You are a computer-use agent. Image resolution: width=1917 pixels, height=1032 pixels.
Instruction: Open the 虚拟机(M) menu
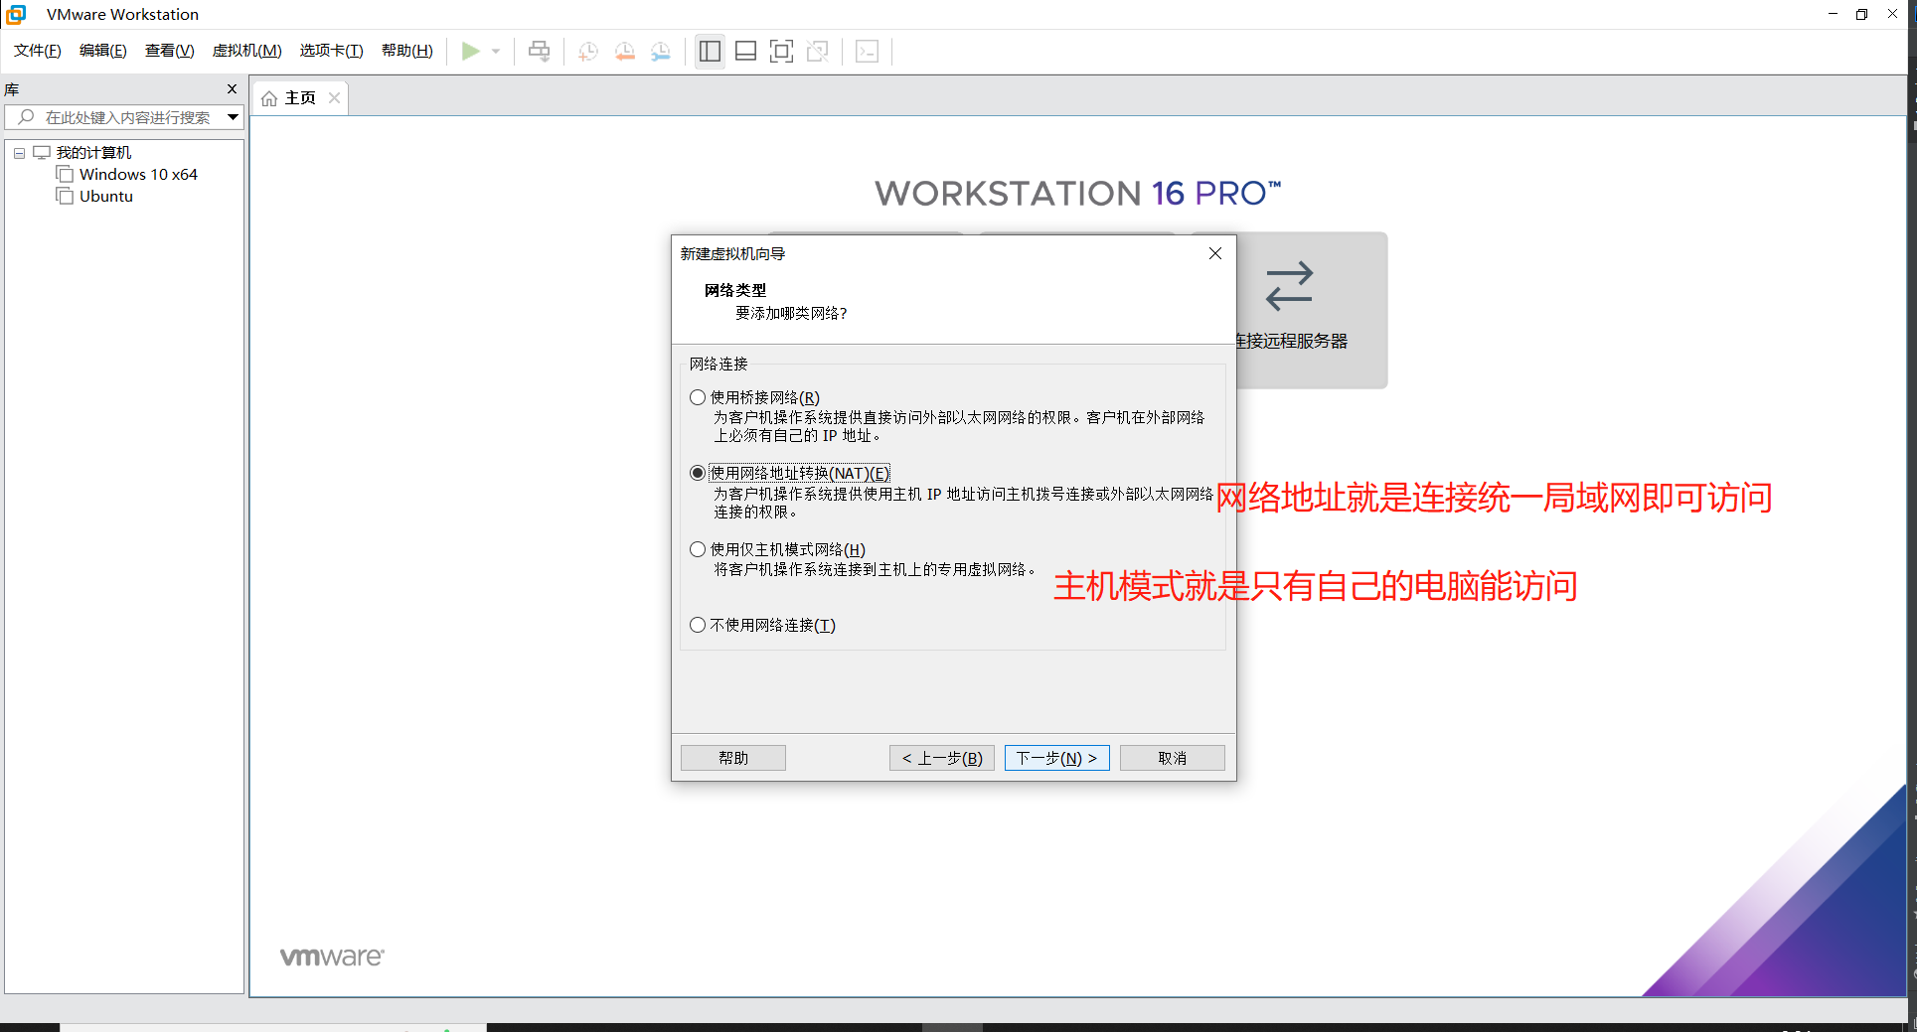coord(247,51)
